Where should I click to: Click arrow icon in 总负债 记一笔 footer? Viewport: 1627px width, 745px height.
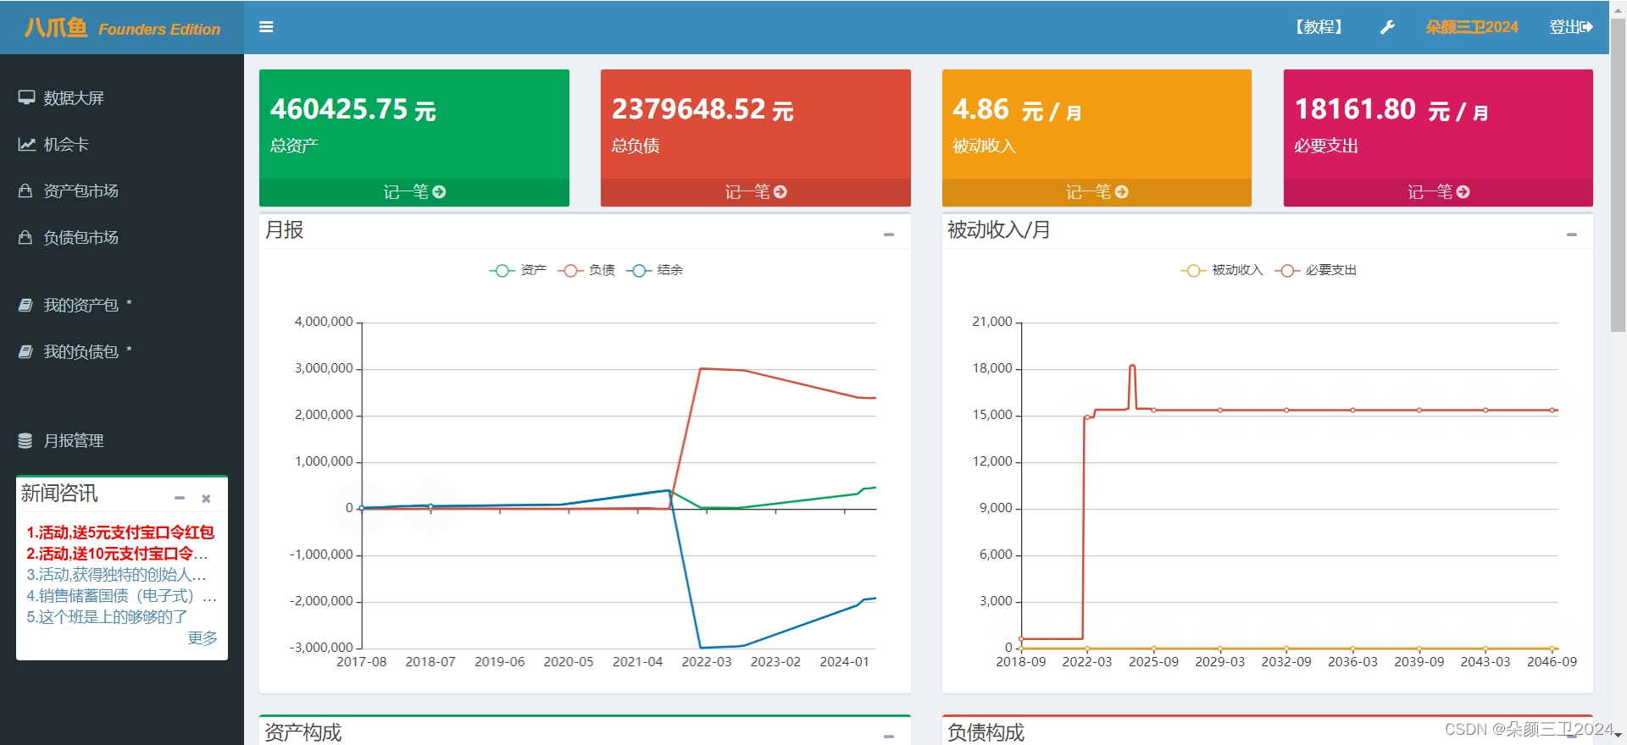(x=780, y=192)
